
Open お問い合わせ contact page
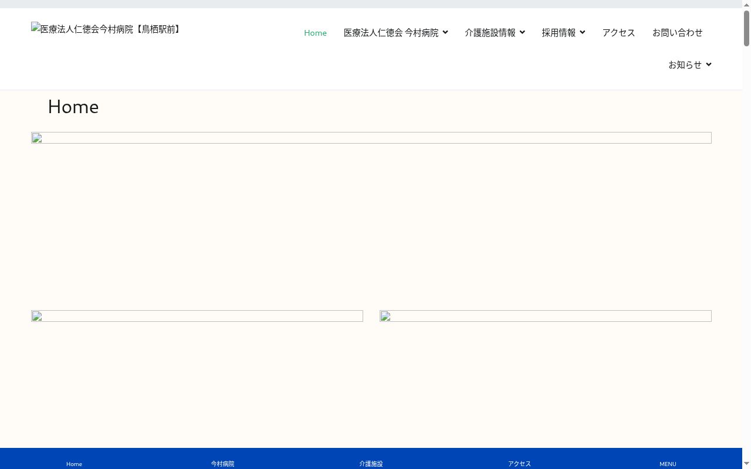coord(677,33)
